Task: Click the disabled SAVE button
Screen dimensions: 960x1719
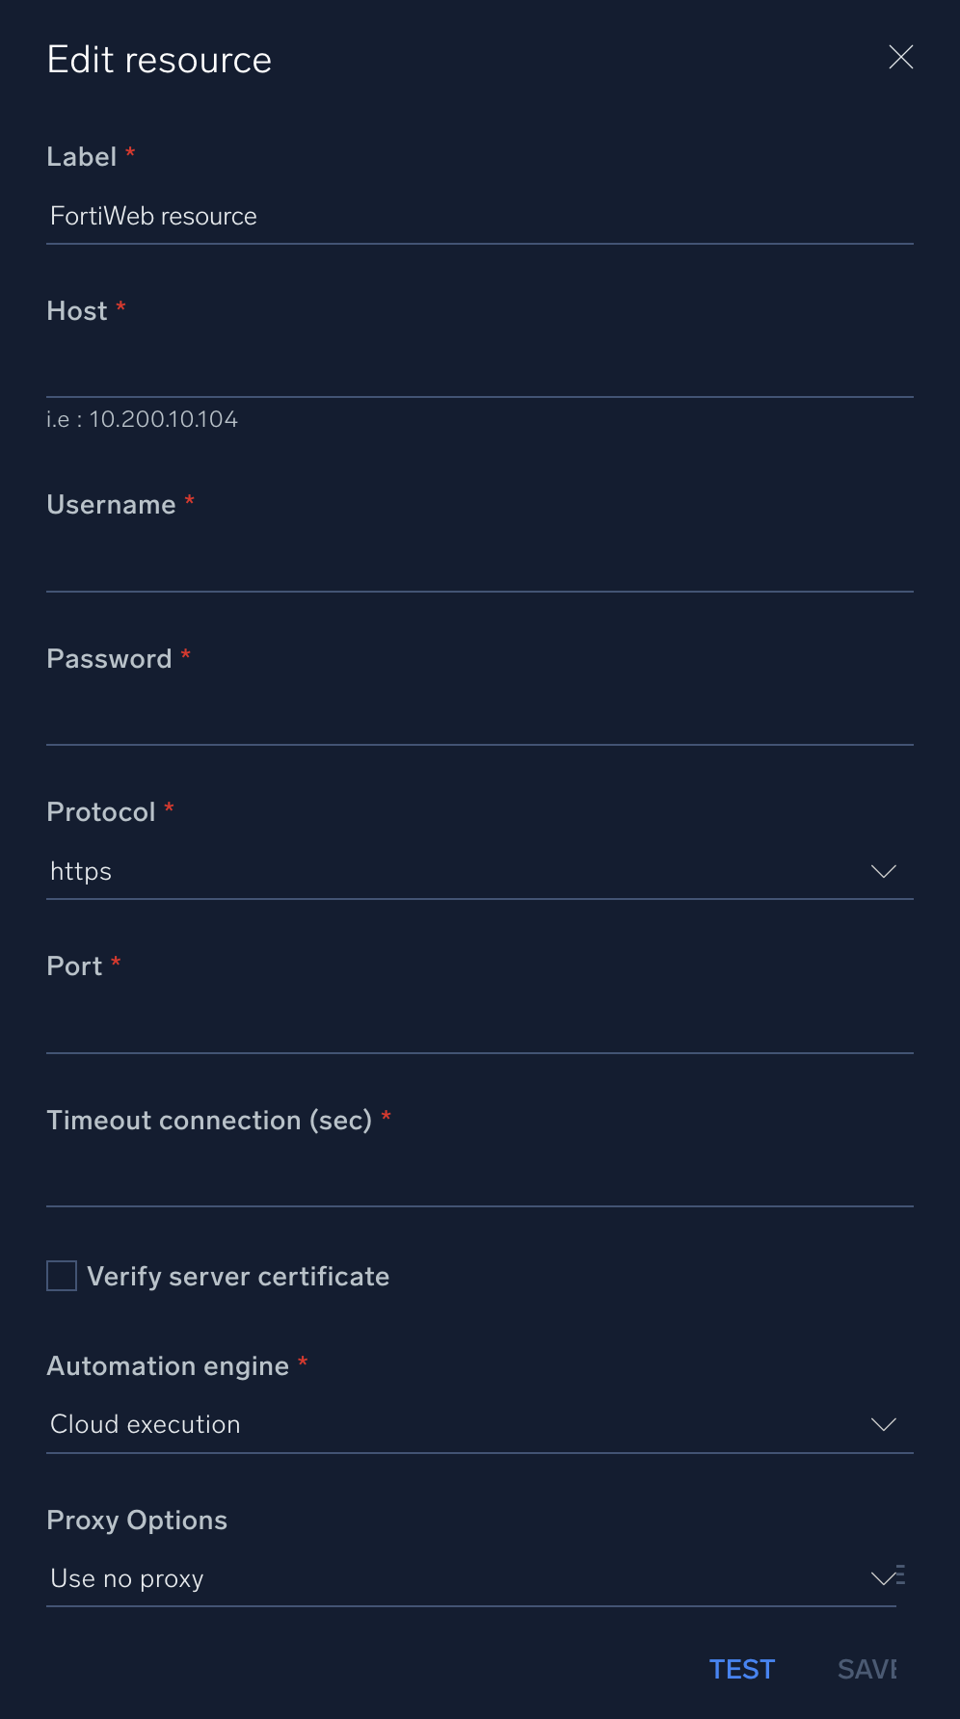Action: (866, 1669)
